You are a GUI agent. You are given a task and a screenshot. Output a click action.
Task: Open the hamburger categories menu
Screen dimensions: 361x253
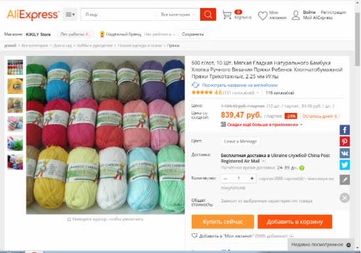click(x=70, y=14)
